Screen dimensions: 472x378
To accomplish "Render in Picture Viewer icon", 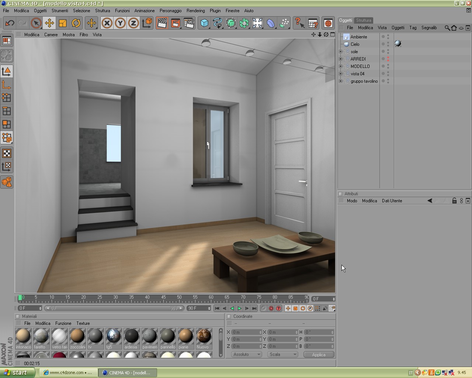I will coord(175,23).
